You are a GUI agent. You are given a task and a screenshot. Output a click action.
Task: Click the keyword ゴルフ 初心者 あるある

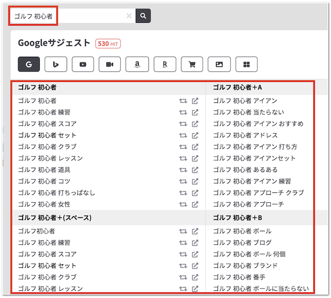(x=245, y=170)
